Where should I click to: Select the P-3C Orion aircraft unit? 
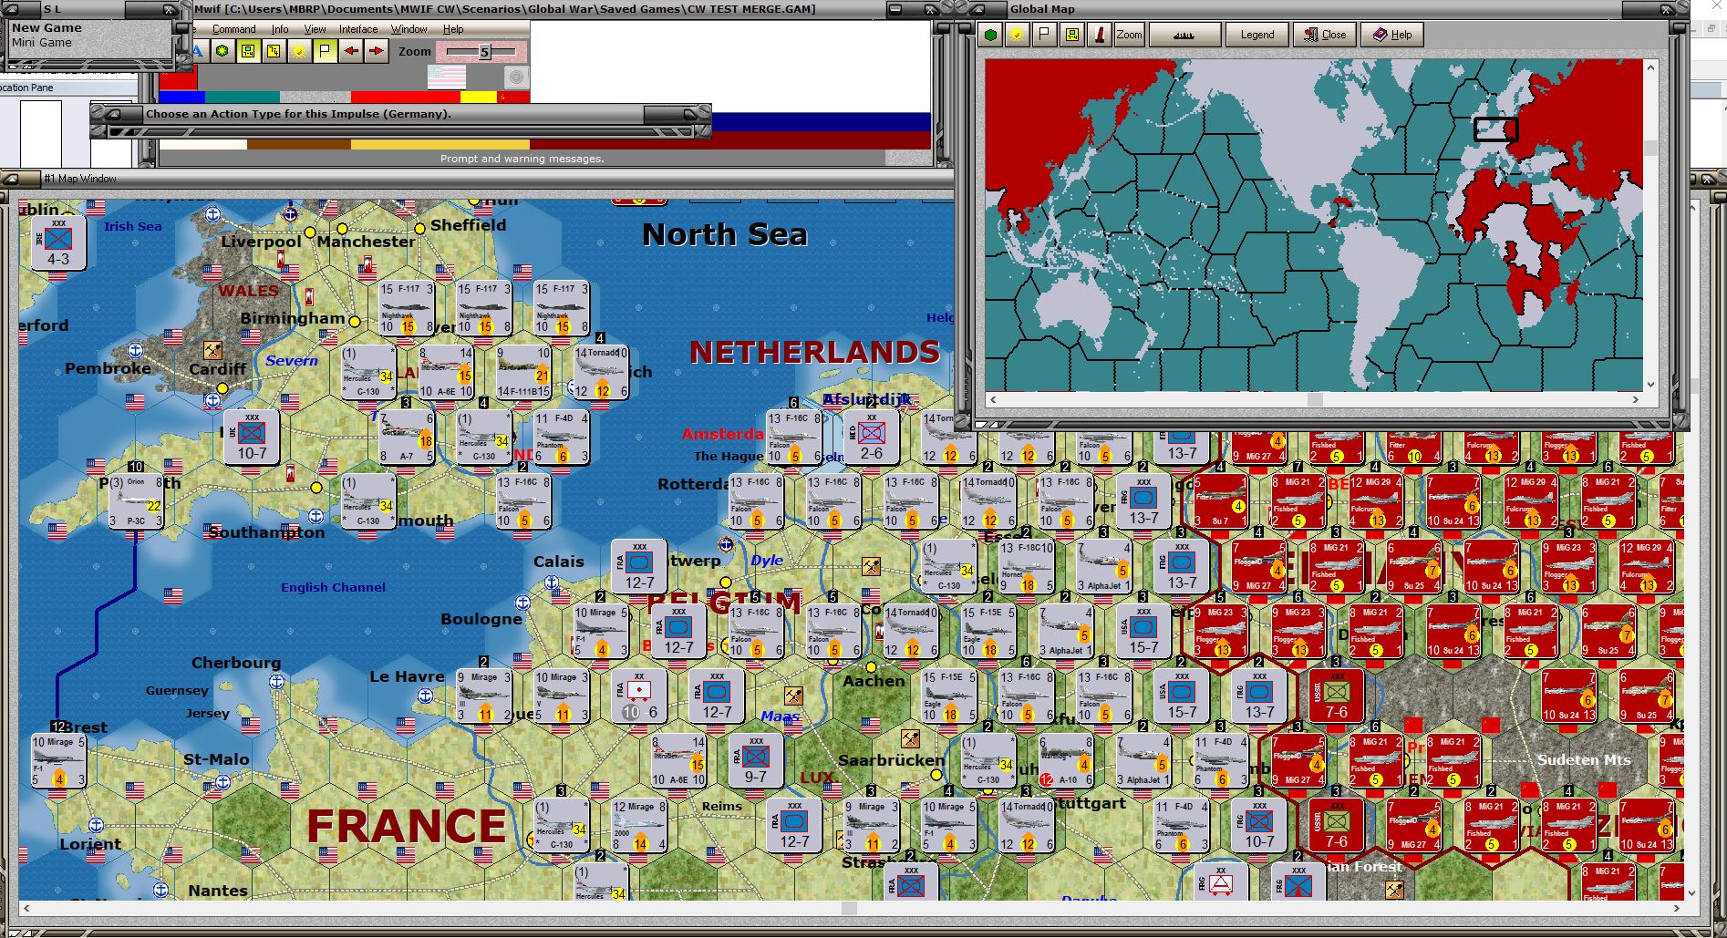pyautogui.click(x=136, y=500)
